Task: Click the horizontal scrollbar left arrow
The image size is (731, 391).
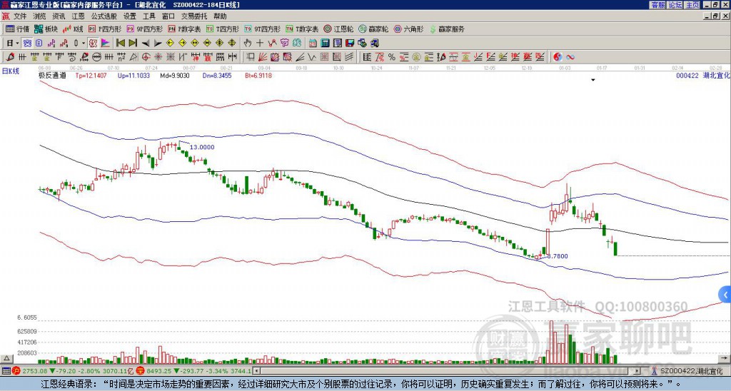Action: pos(256,371)
